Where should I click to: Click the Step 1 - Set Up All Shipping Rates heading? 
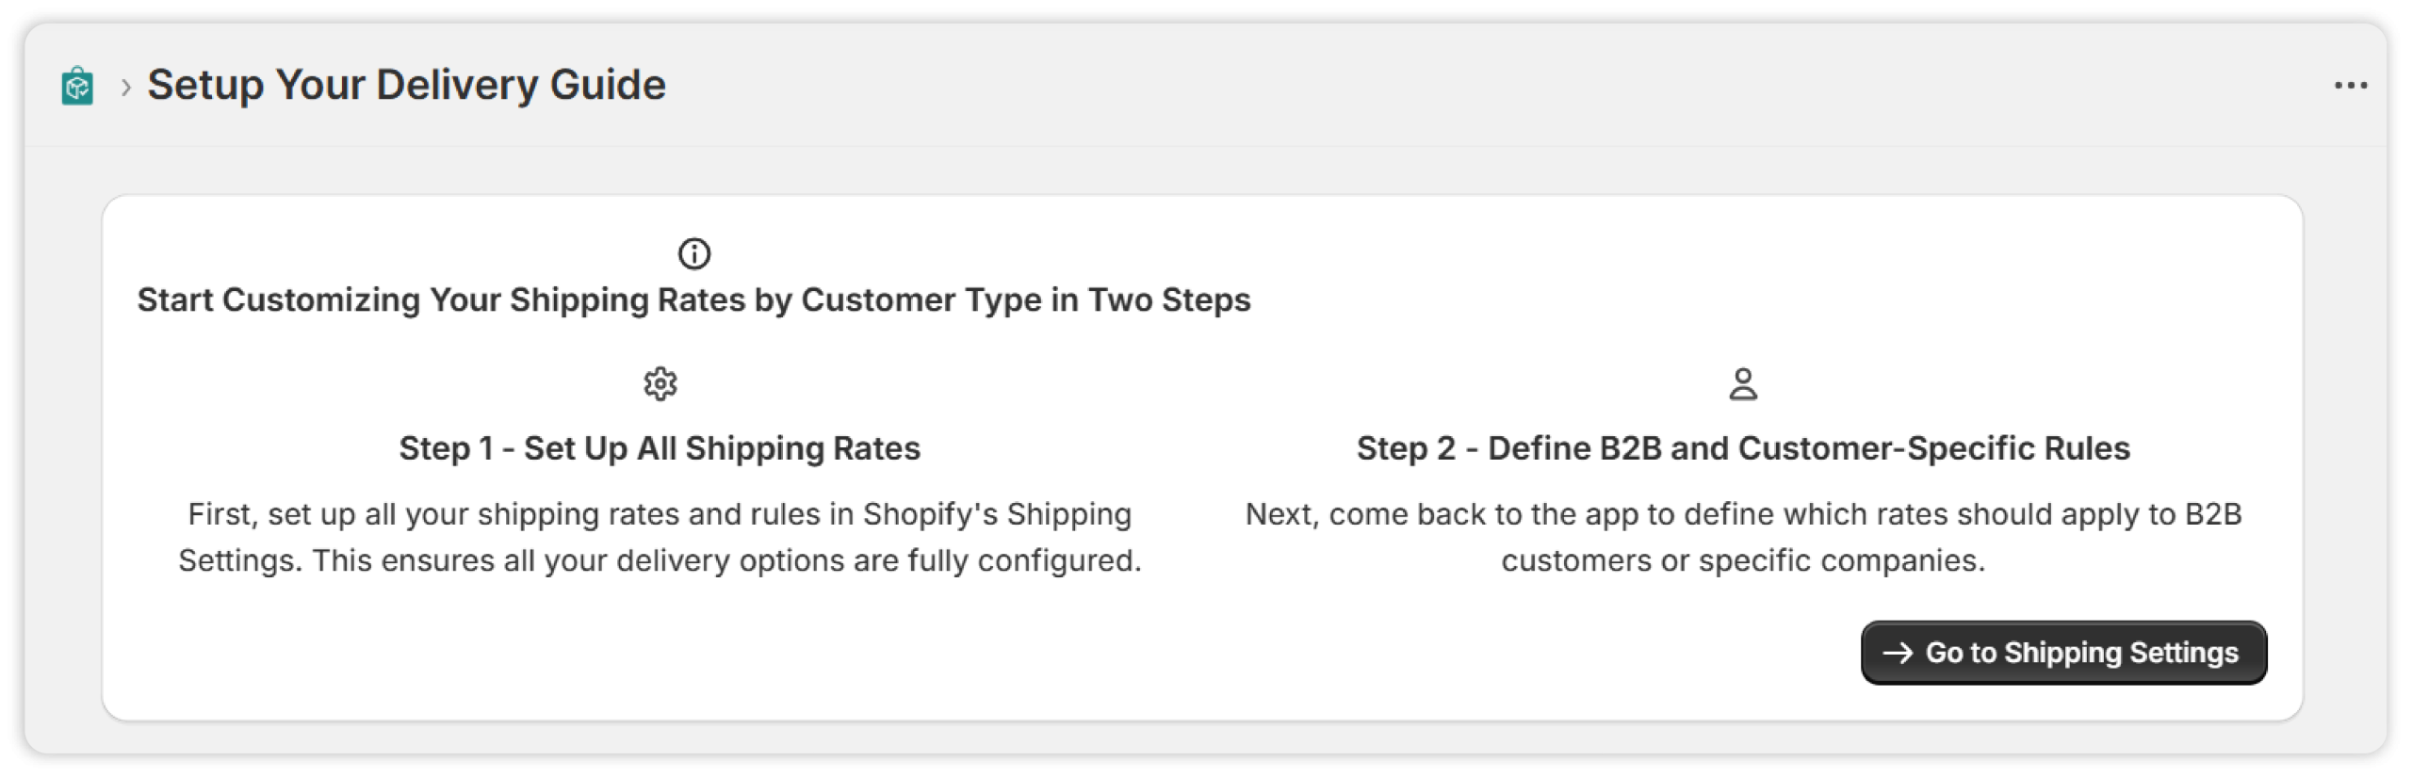click(660, 448)
